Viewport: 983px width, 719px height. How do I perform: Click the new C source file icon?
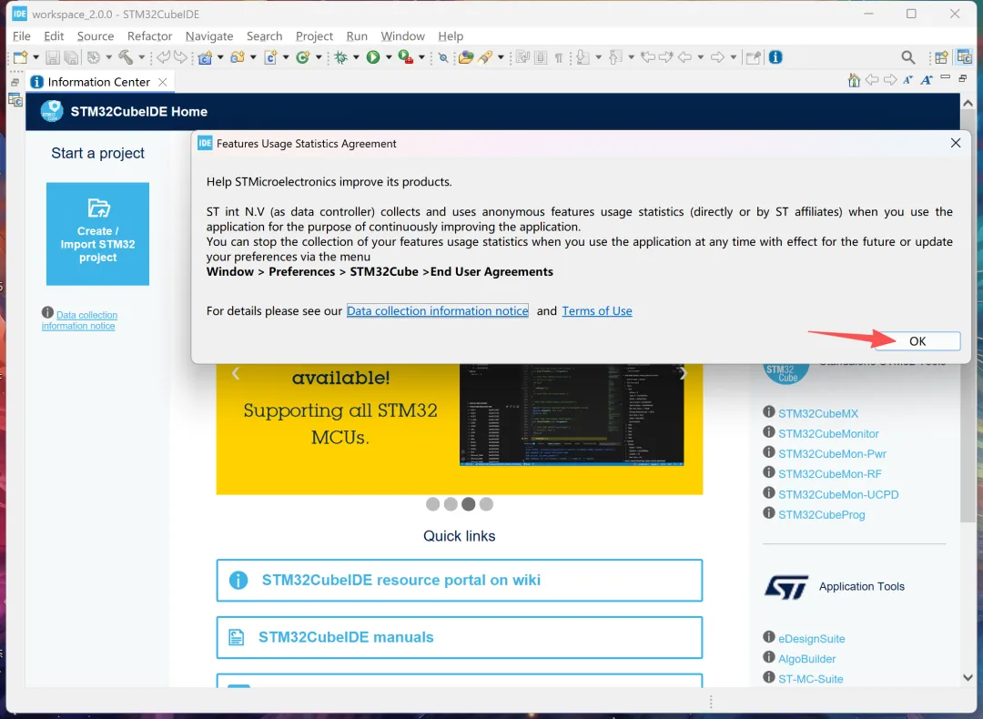[x=271, y=57]
